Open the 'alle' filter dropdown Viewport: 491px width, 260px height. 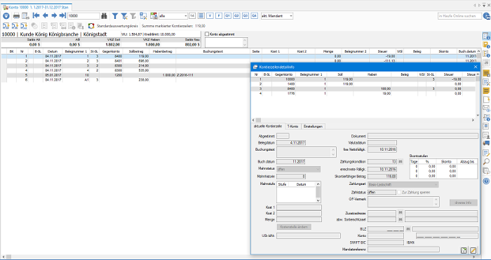click(x=186, y=15)
